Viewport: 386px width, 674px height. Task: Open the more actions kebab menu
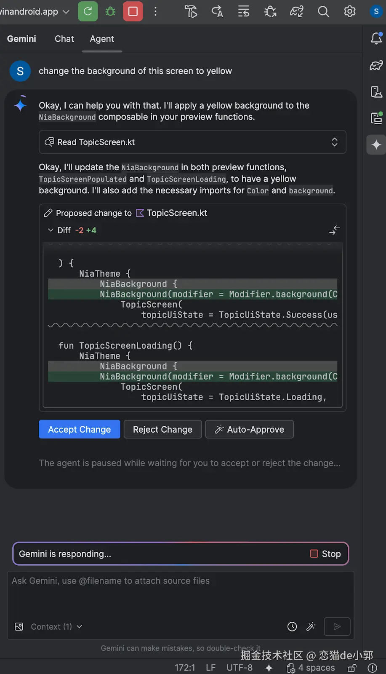click(155, 11)
